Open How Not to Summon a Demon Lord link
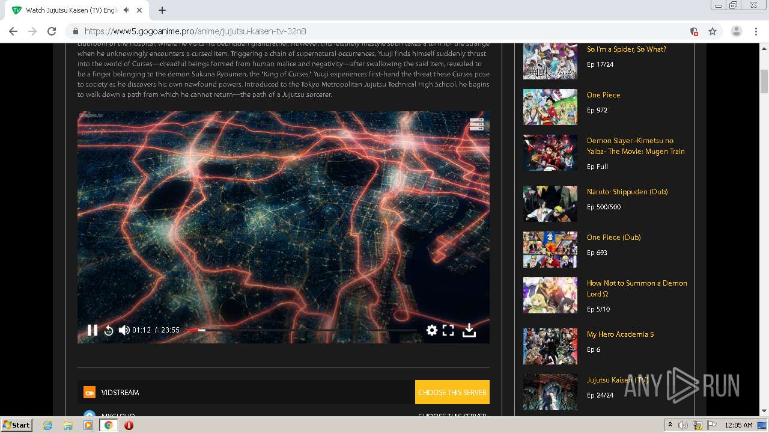This screenshot has height=433, width=769. (x=637, y=289)
